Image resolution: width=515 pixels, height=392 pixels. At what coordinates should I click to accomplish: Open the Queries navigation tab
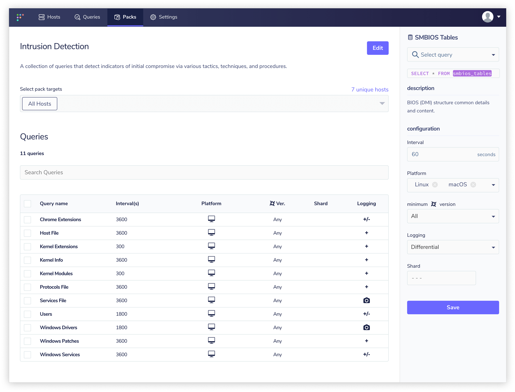tap(87, 17)
